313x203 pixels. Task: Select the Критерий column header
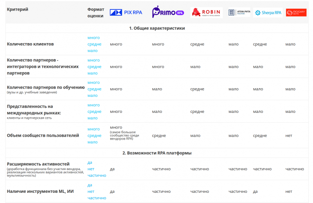click(x=18, y=9)
